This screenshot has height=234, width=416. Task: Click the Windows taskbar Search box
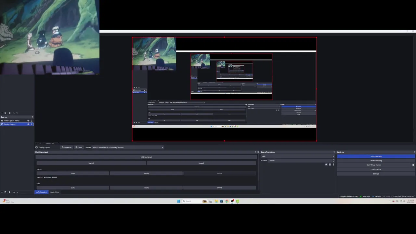pos(194,201)
